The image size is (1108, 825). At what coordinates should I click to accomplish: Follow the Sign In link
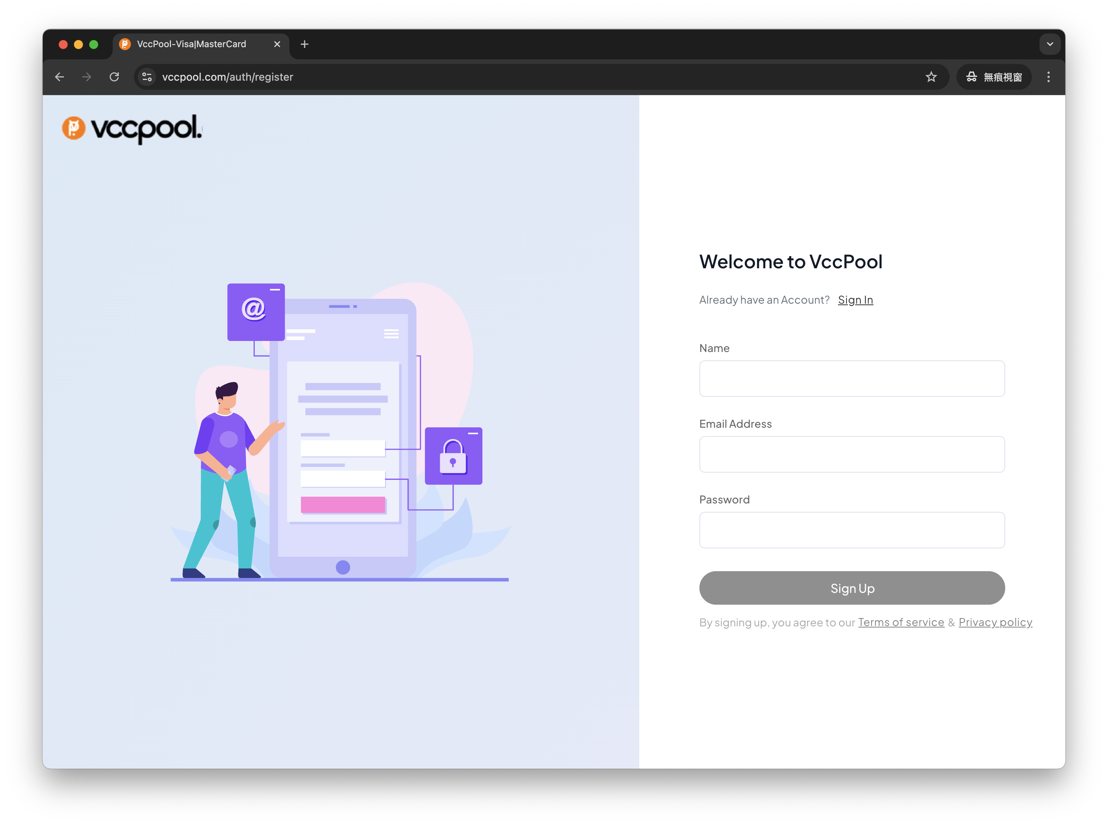tap(855, 299)
